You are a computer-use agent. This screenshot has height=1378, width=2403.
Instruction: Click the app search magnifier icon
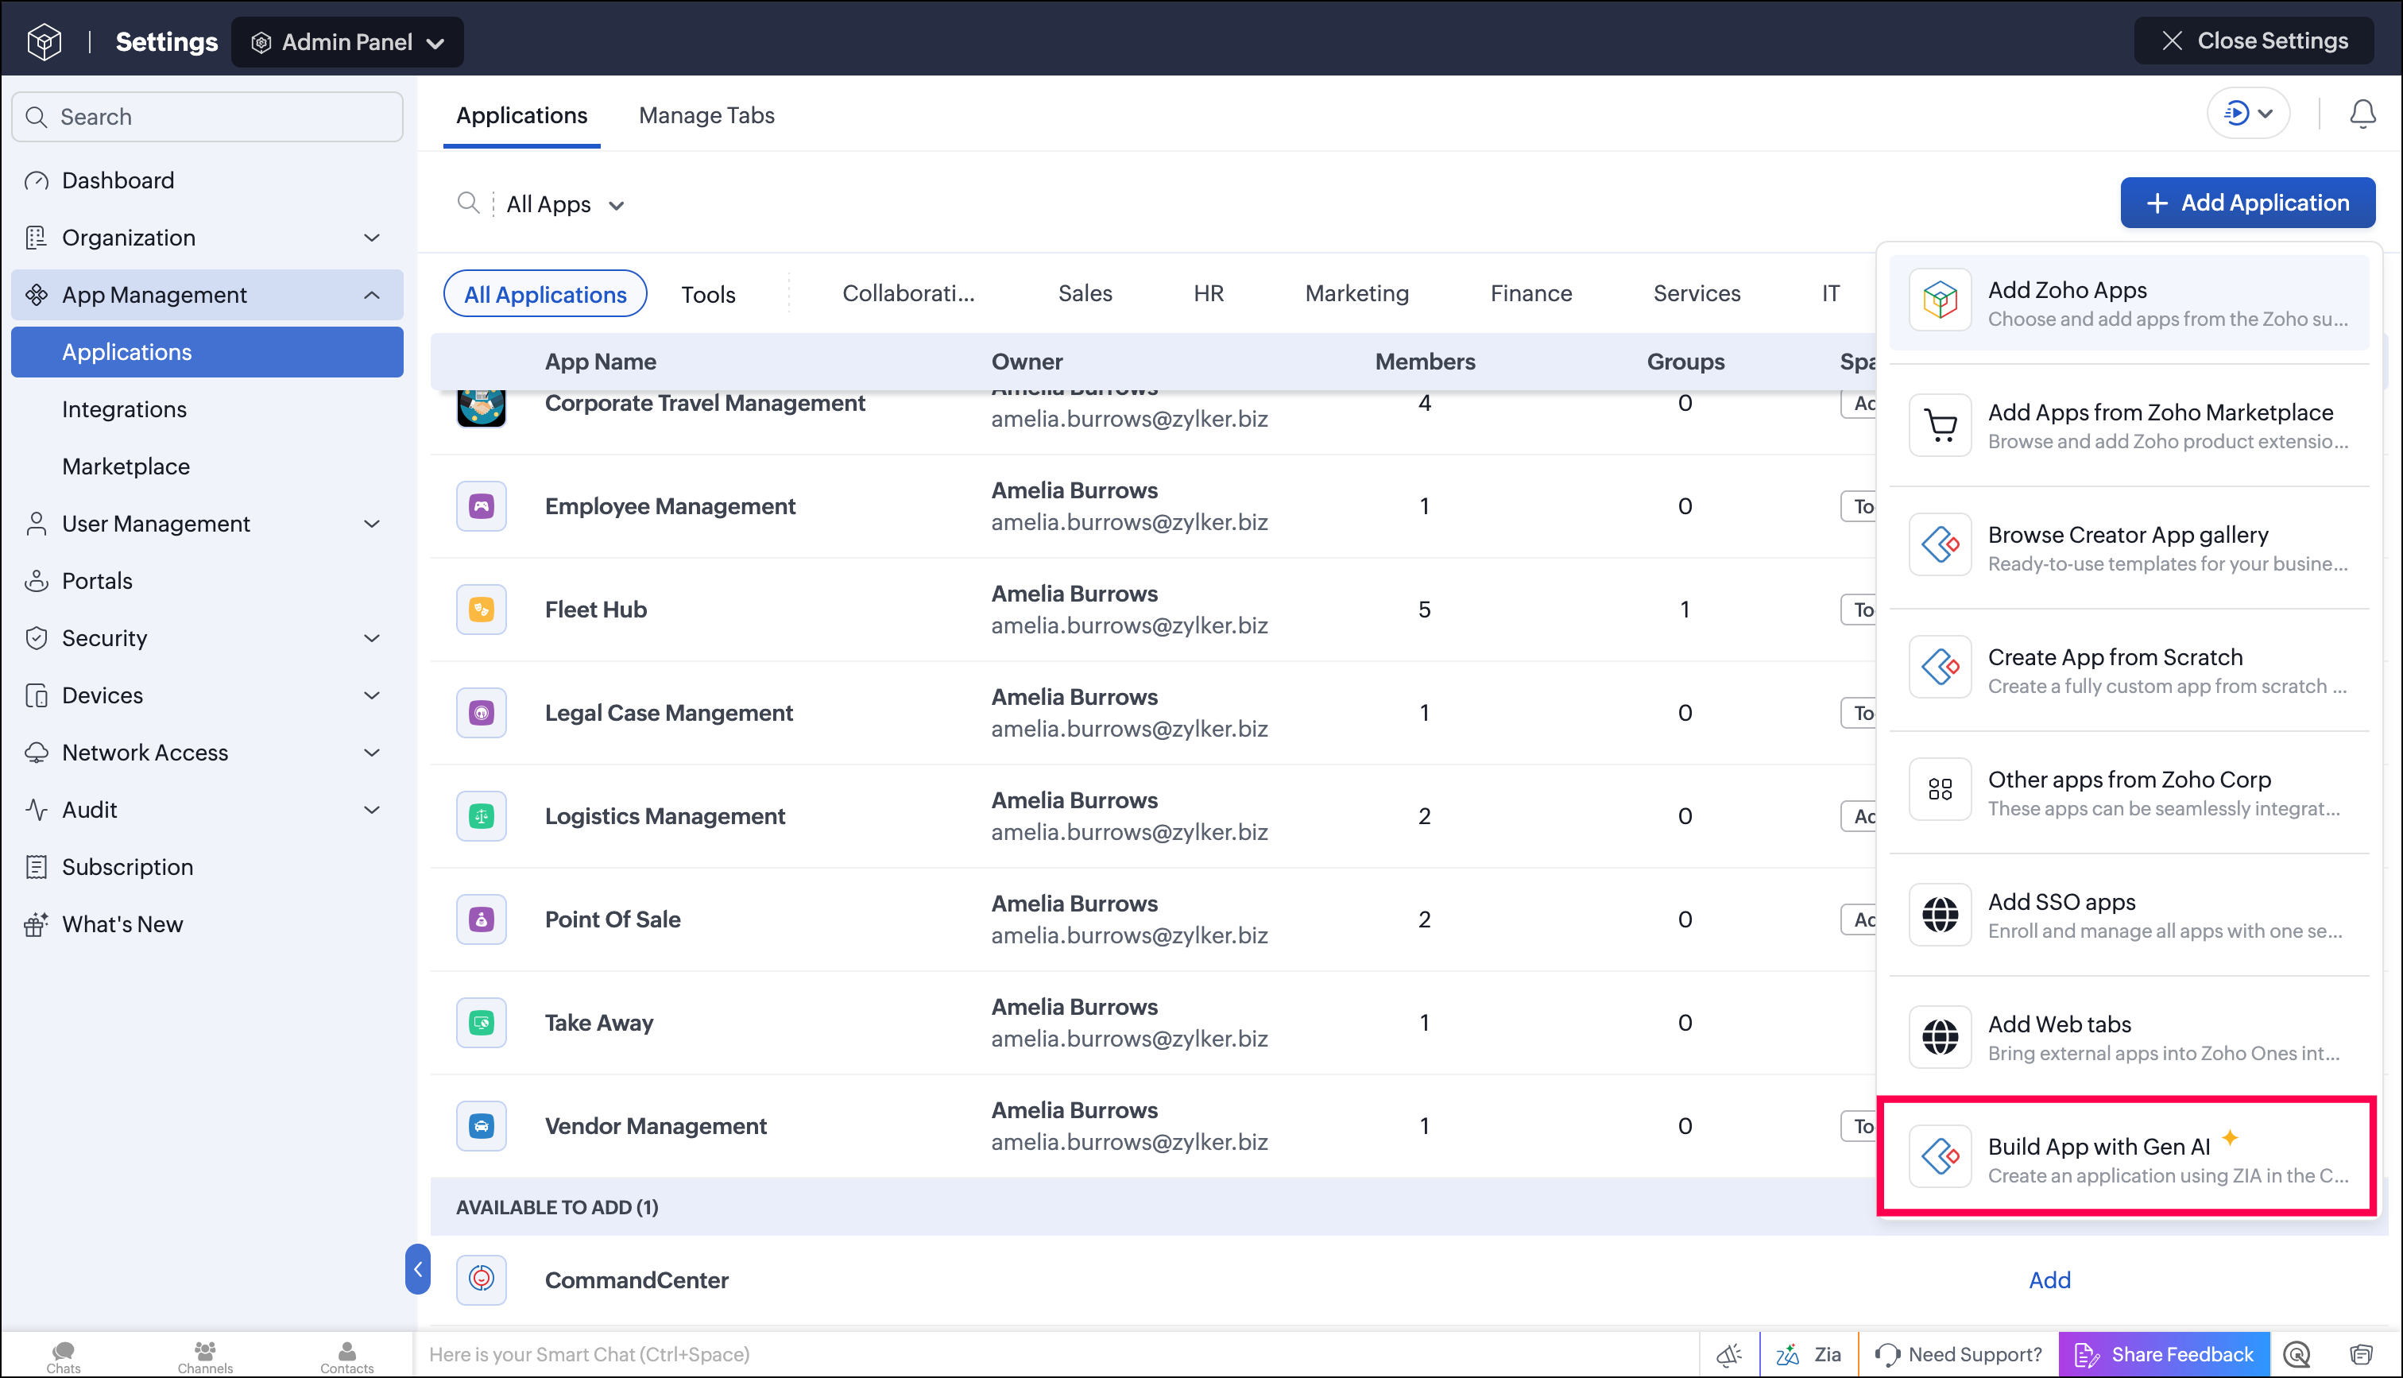click(468, 203)
